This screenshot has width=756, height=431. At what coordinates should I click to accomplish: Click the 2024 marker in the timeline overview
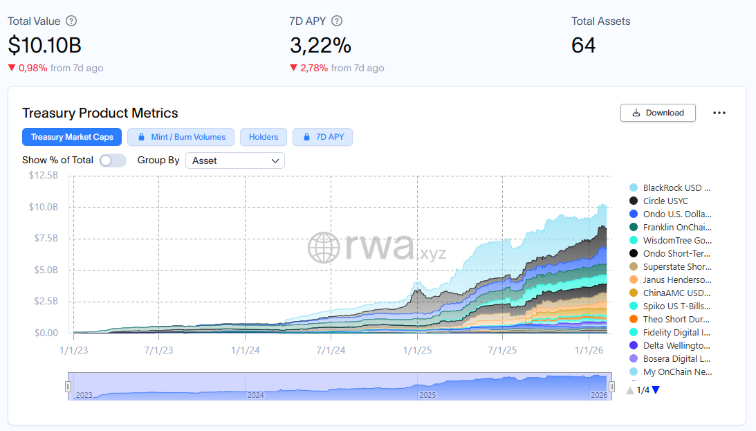256,395
